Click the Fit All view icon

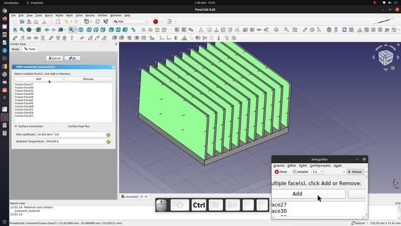(15, 30)
